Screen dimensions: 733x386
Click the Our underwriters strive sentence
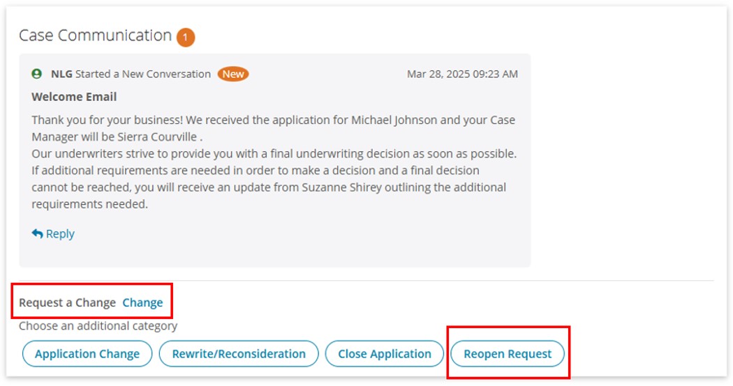point(274,153)
